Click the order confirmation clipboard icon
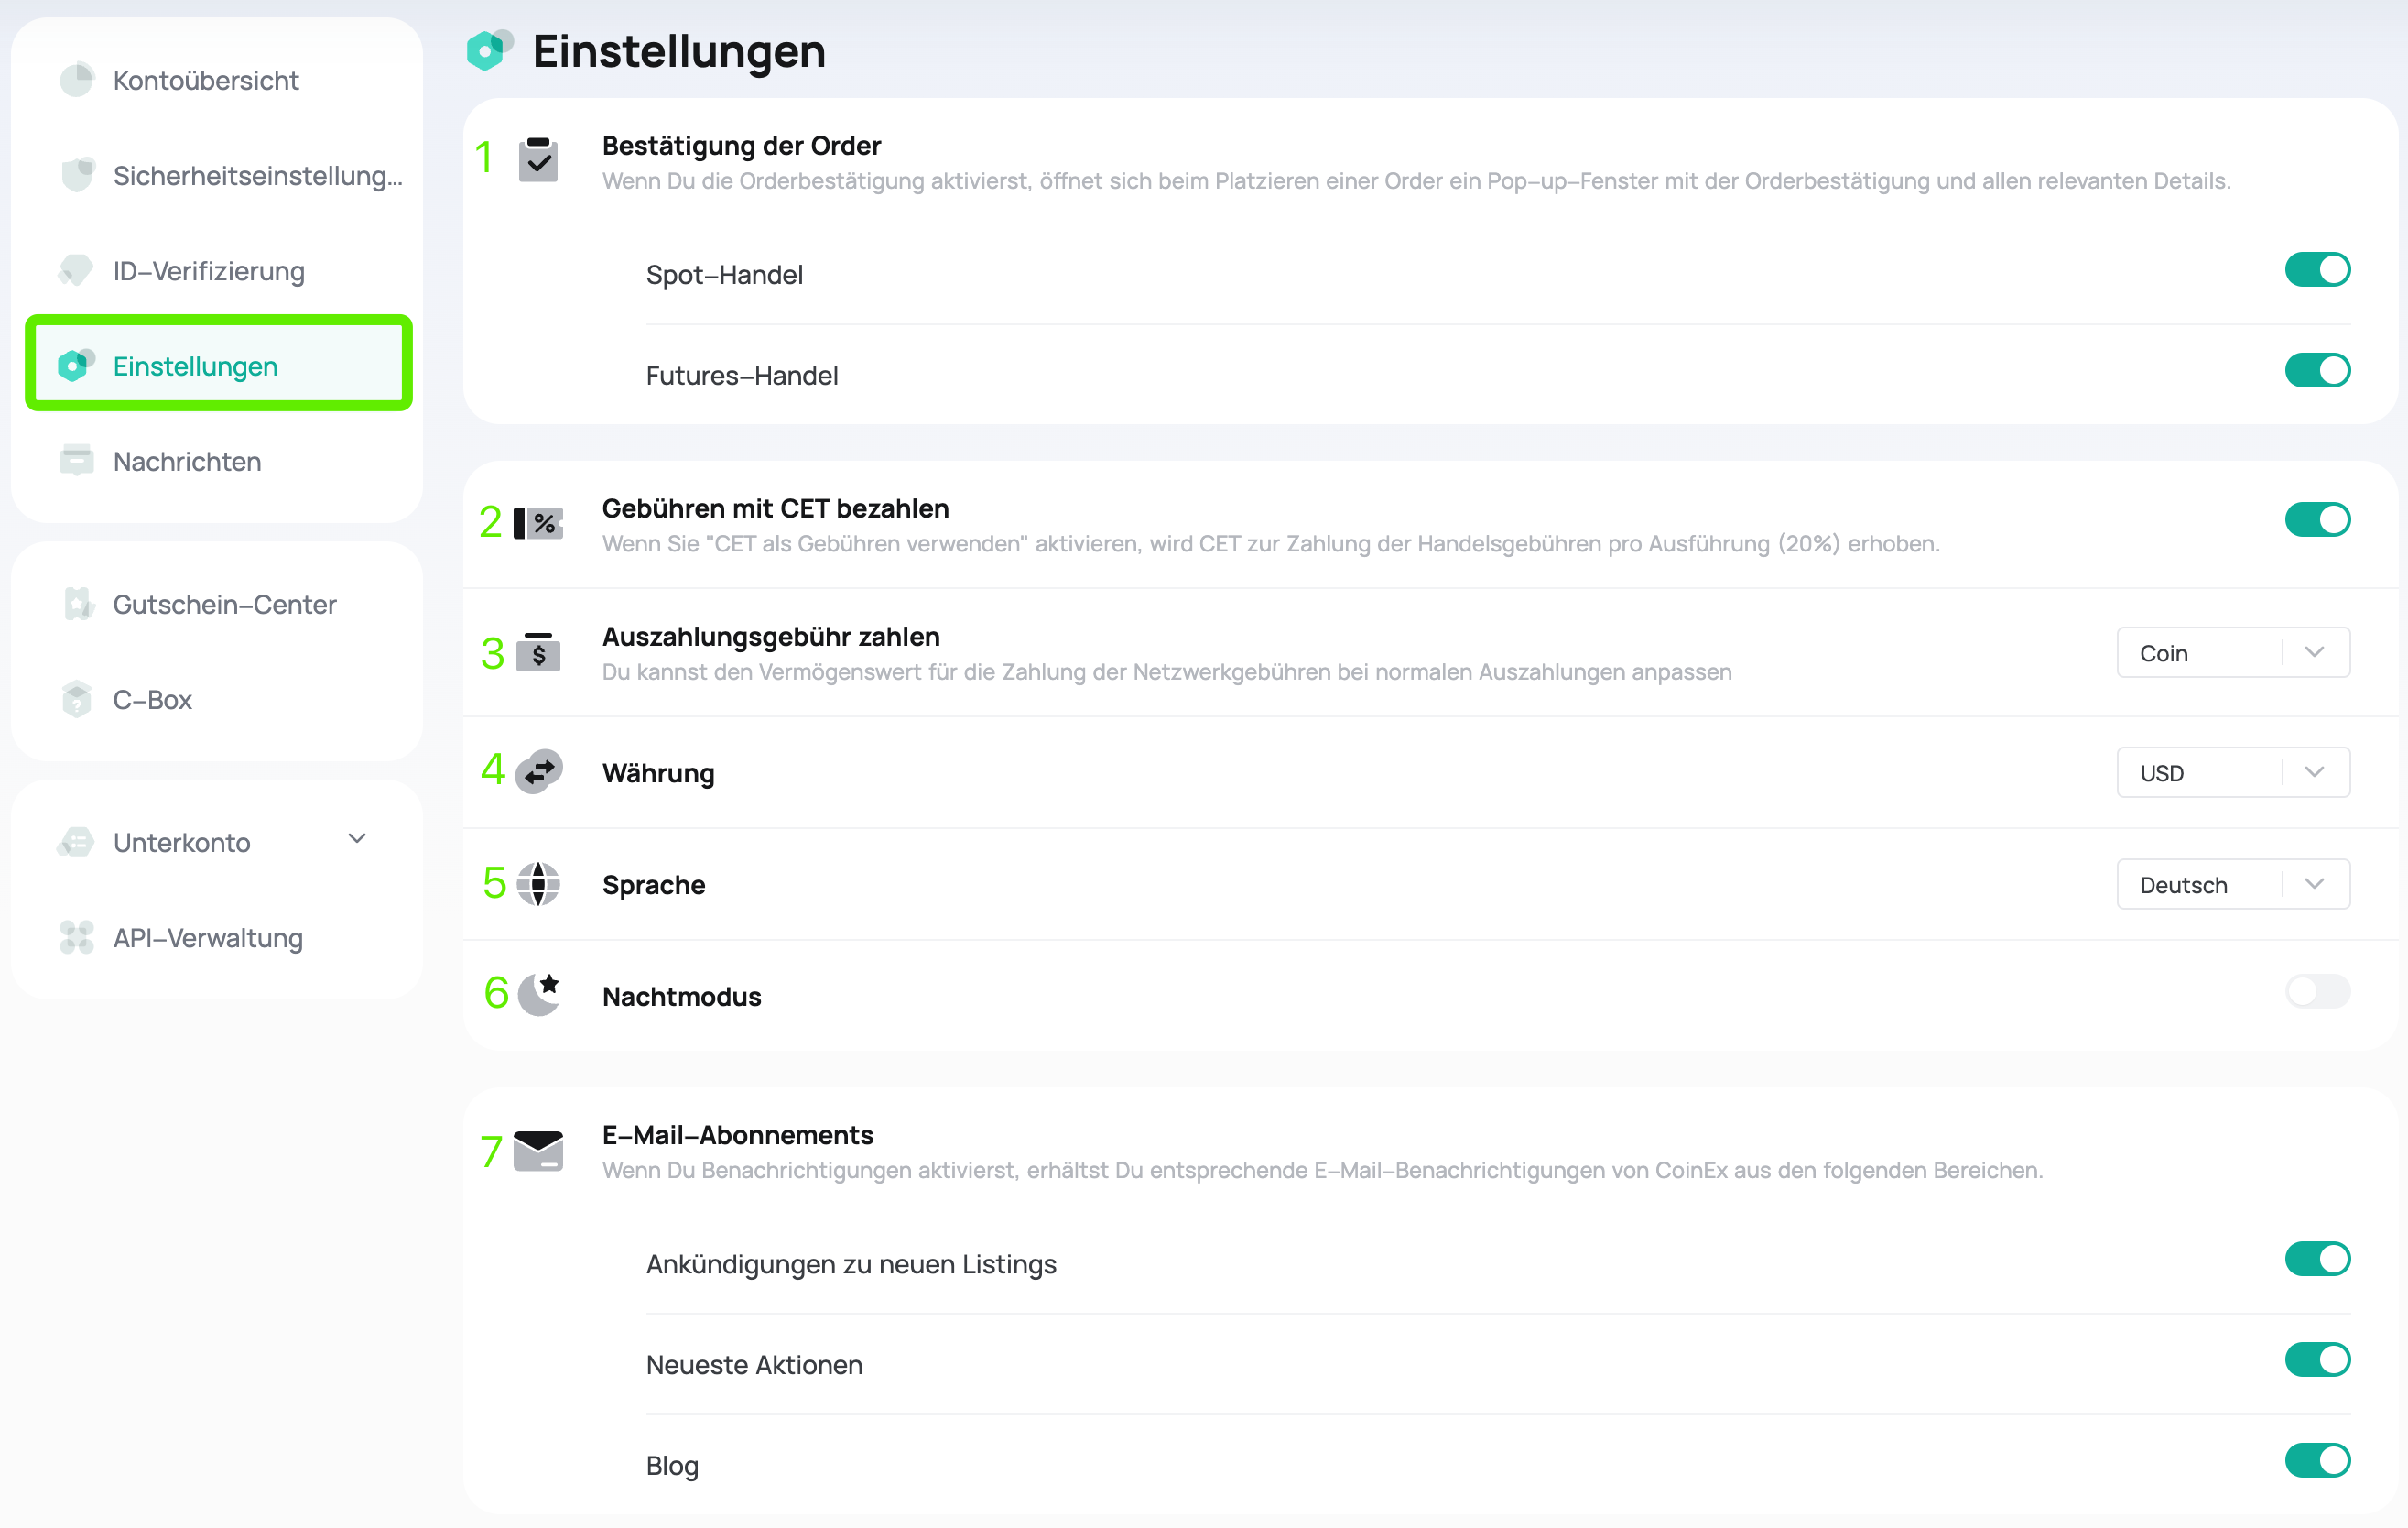 pos(538,160)
